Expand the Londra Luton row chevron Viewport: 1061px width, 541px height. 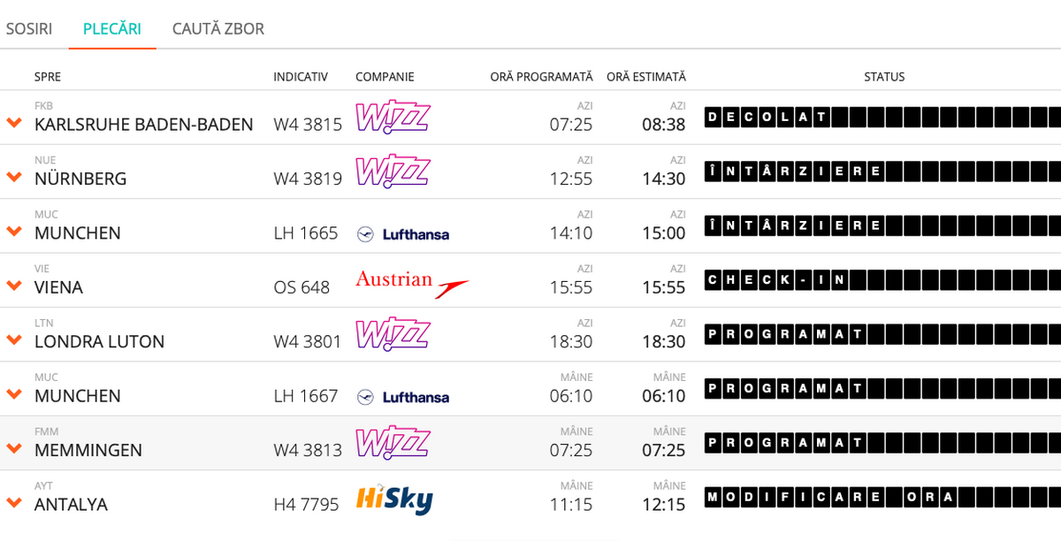pyautogui.click(x=13, y=339)
